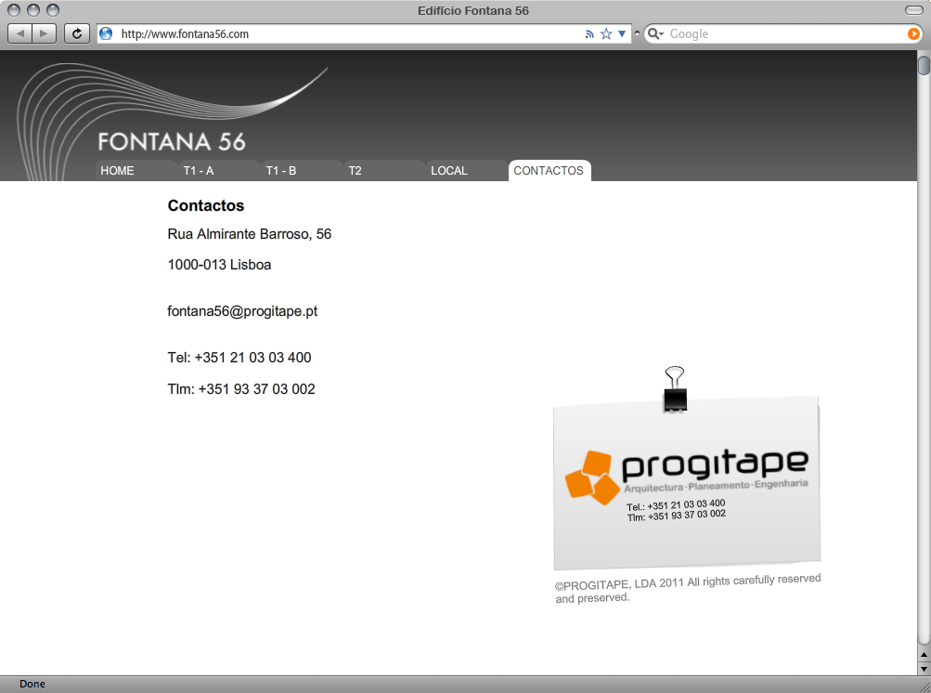The width and height of the screenshot is (931, 693).
Task: Click the 'Rua Almirante Barroso, 56' address line
Action: pos(250,234)
